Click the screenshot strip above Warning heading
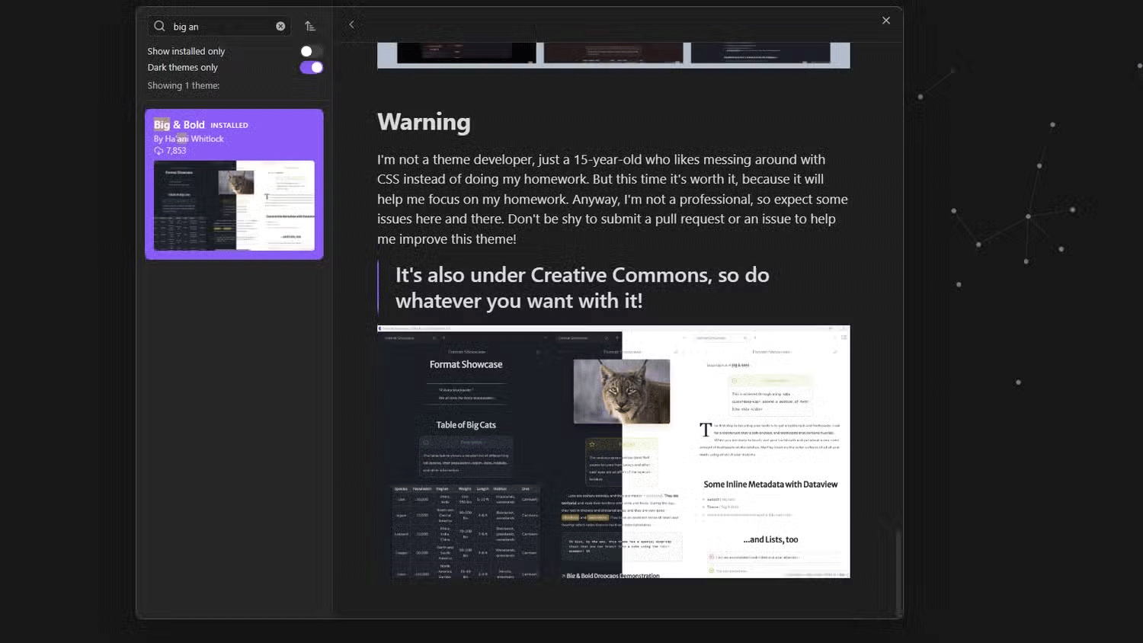Screen dimensions: 1143x643 (613, 55)
